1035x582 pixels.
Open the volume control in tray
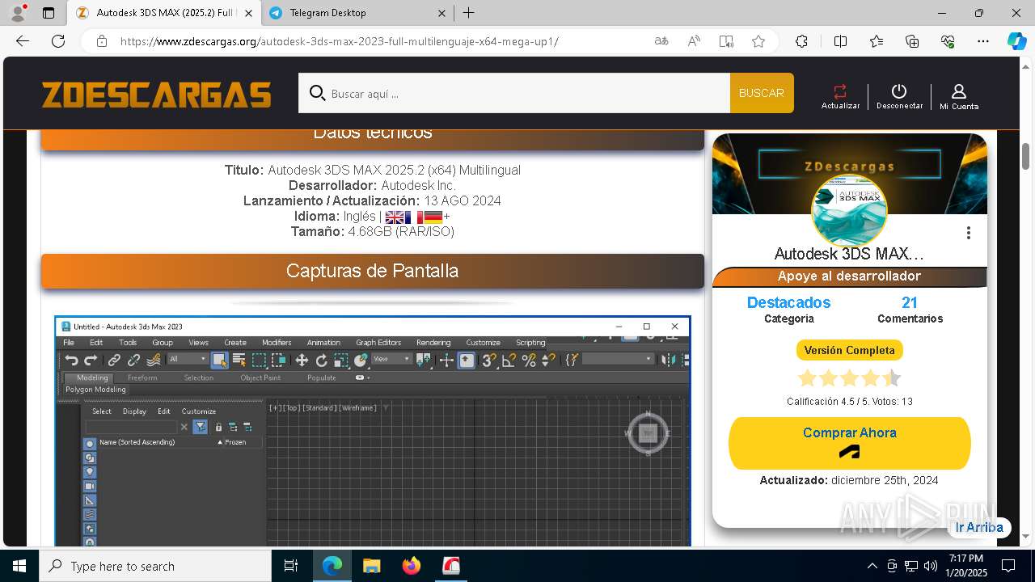pyautogui.click(x=931, y=566)
